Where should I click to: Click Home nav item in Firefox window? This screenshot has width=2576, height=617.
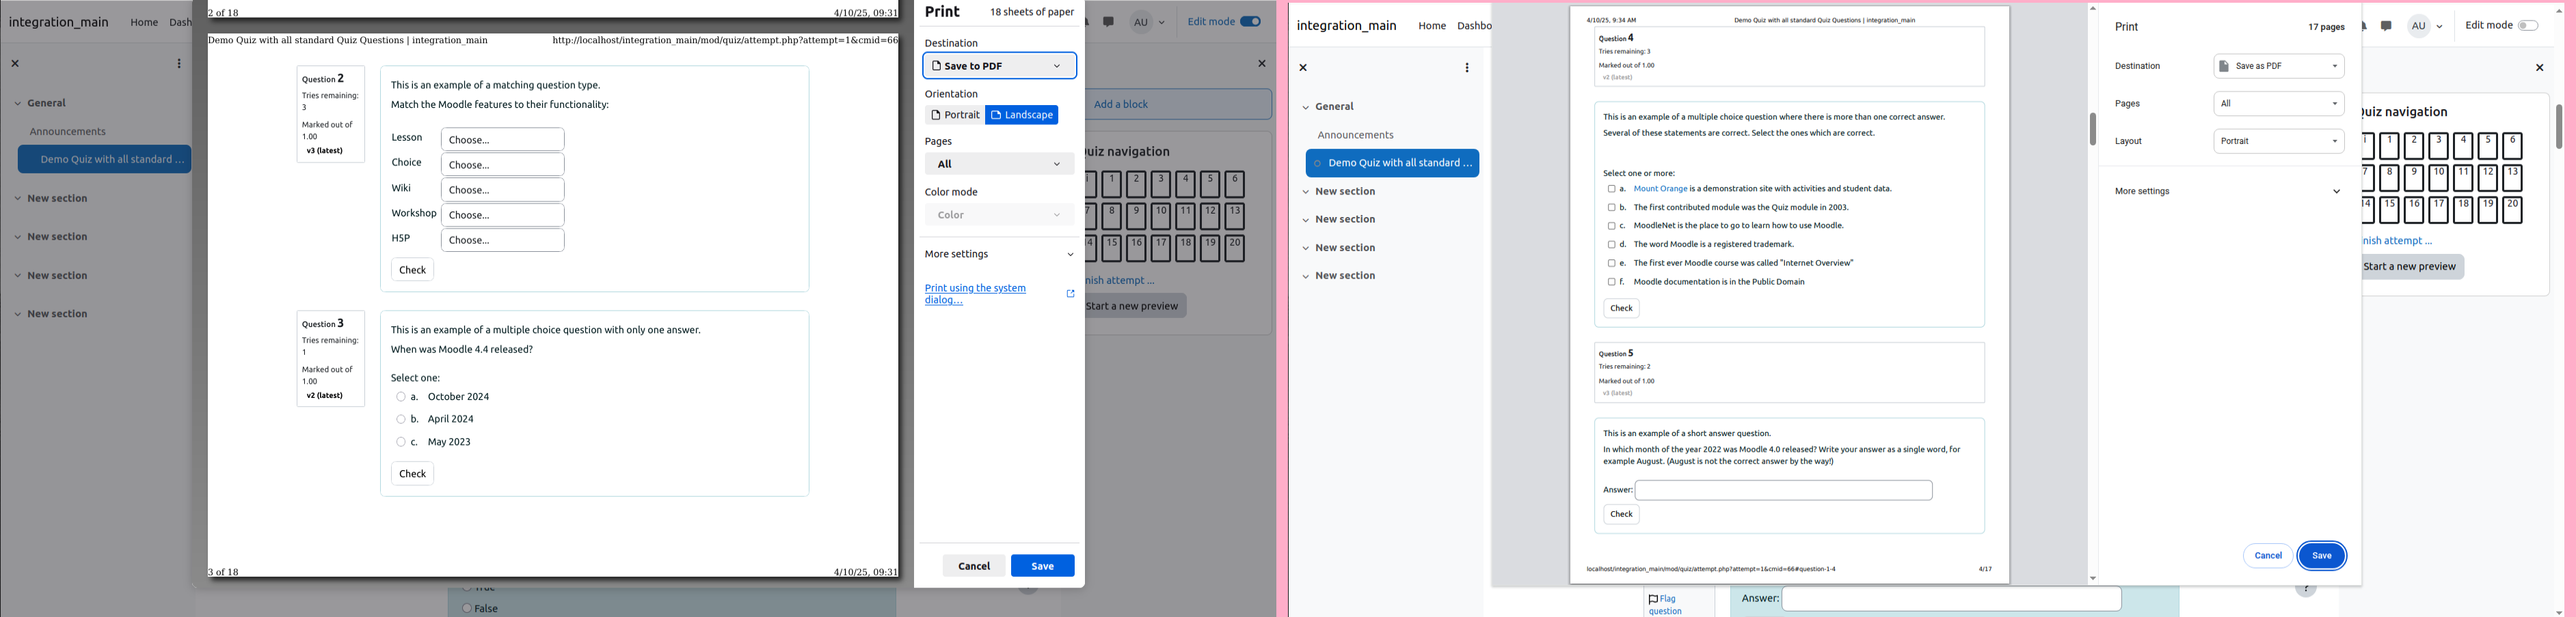click(x=144, y=22)
